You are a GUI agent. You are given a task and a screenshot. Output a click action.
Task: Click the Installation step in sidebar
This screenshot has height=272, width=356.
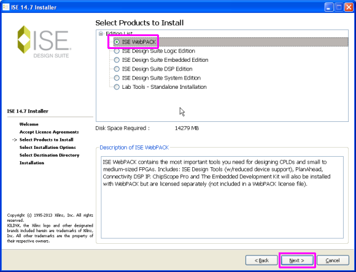click(31, 163)
